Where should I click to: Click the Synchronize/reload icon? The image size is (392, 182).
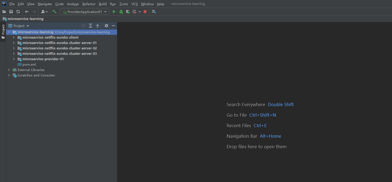(x=18, y=12)
